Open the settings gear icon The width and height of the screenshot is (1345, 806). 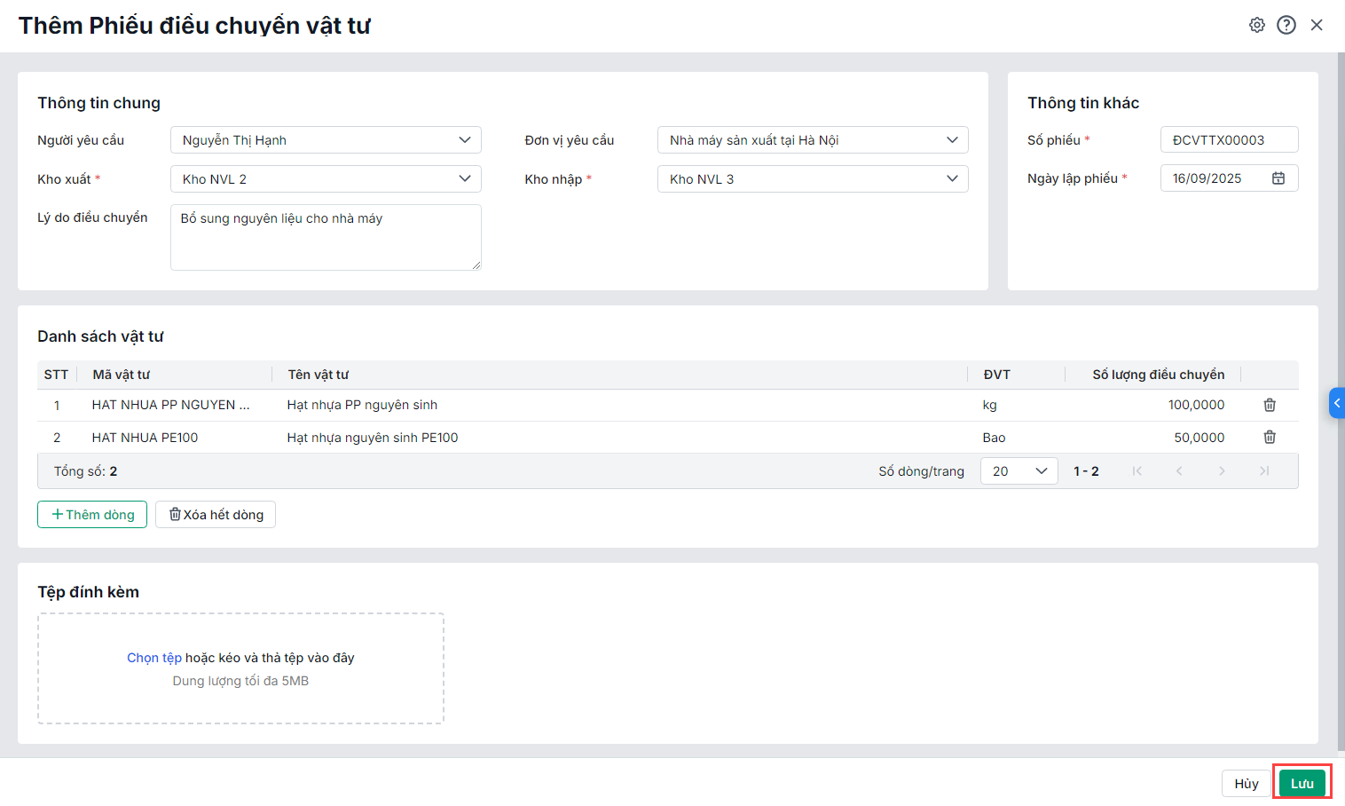[x=1256, y=25]
